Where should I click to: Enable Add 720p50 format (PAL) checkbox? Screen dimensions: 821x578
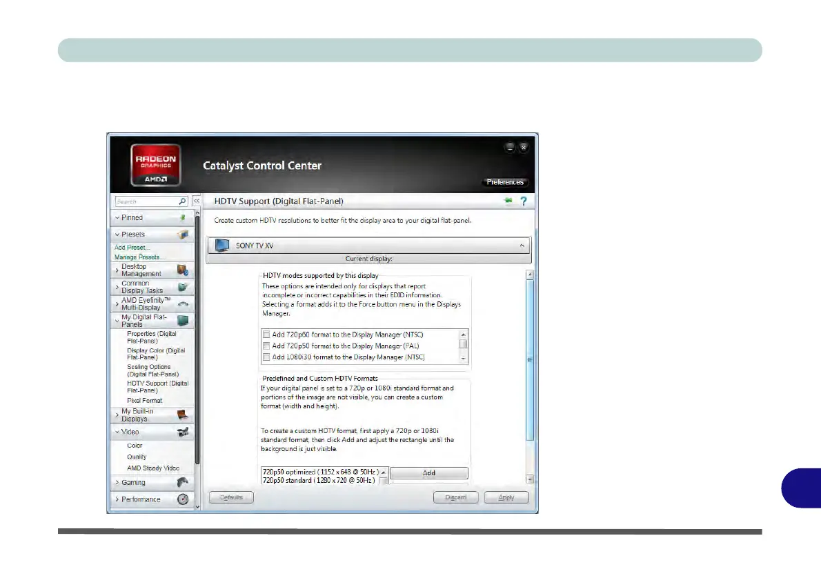[266, 346]
